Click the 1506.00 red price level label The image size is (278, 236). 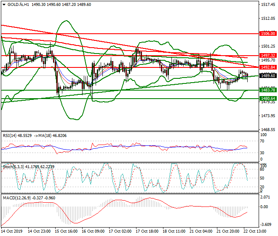[x=268, y=34]
